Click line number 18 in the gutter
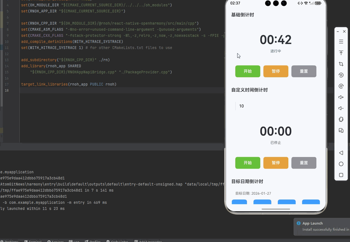The width and height of the screenshot is (350, 242). tap(7, 90)
